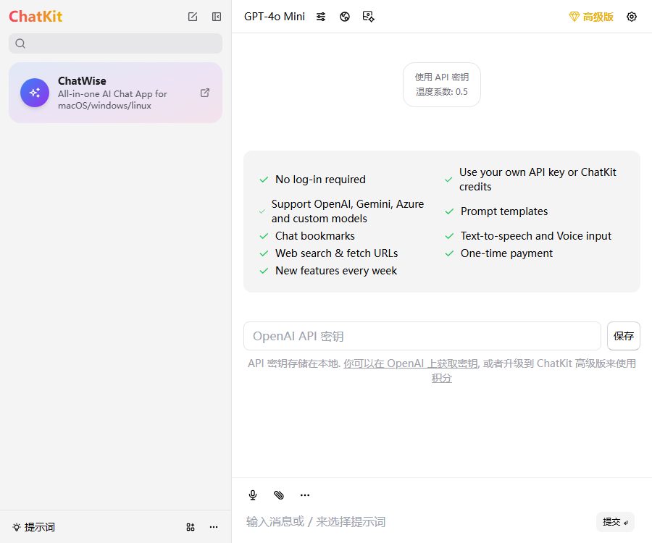The width and height of the screenshot is (652, 543).
Task: Open the apps grid icon in sidebar footer
Action: click(x=191, y=527)
